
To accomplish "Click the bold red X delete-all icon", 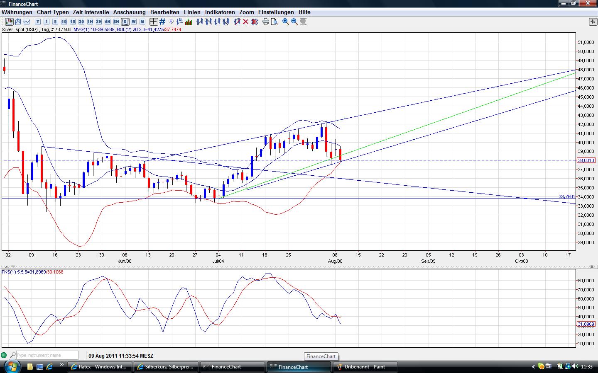I will tap(255, 22).
